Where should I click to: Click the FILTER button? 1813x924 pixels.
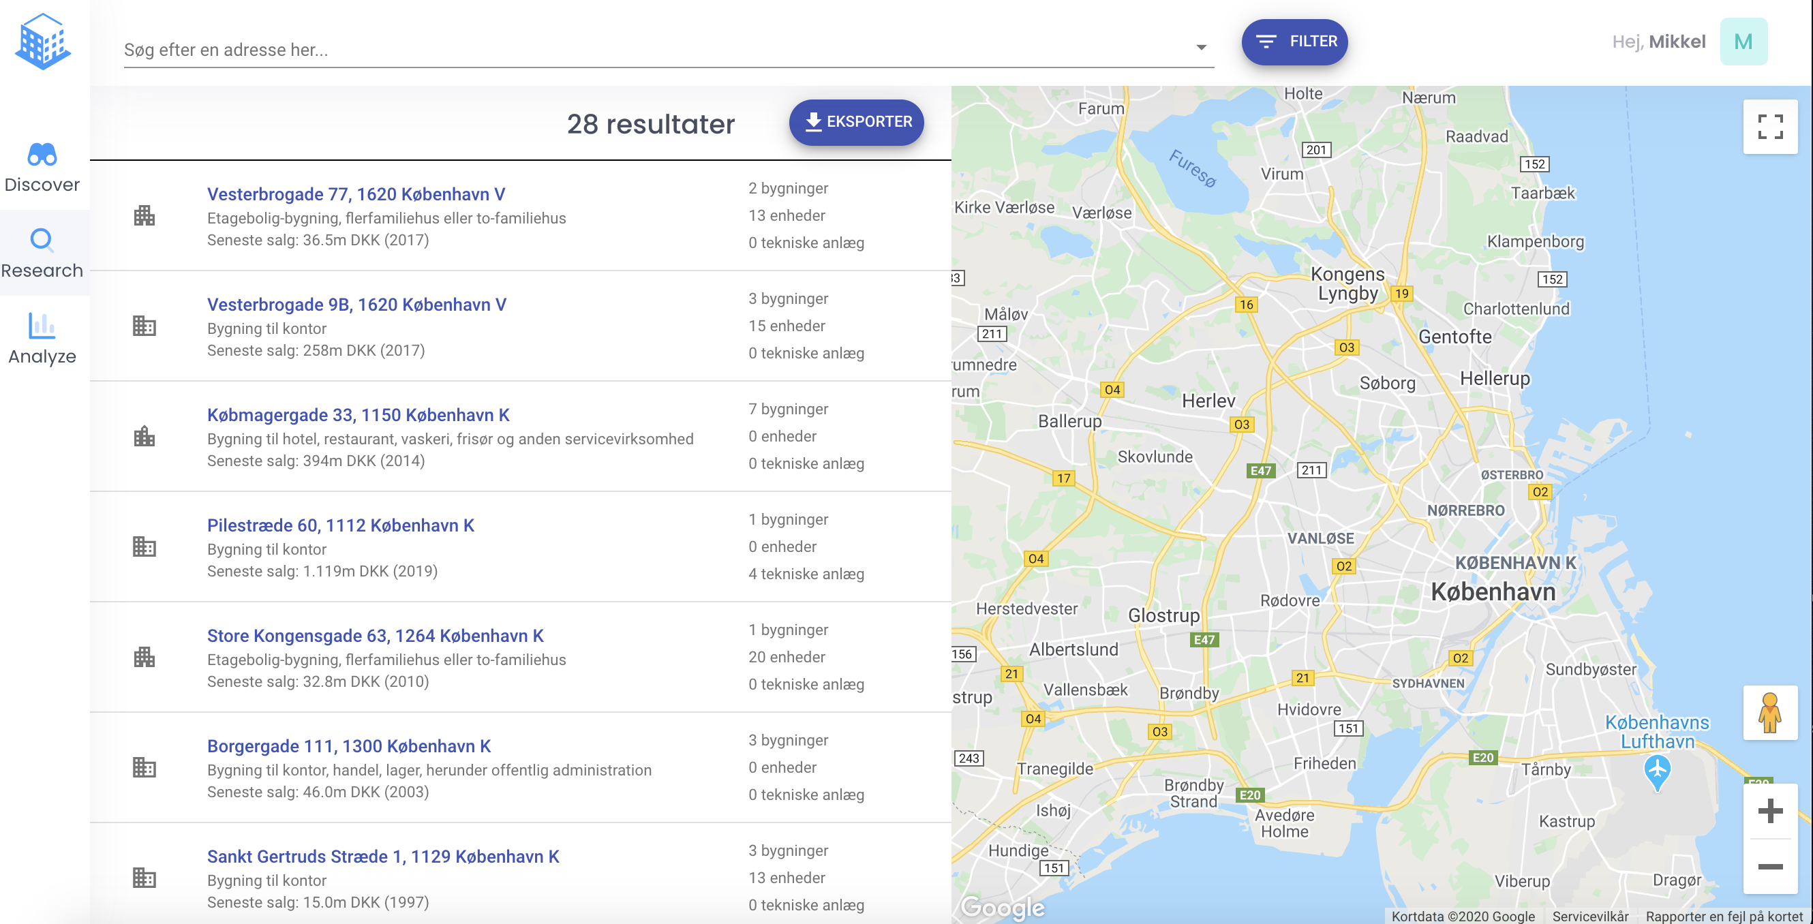[1294, 42]
